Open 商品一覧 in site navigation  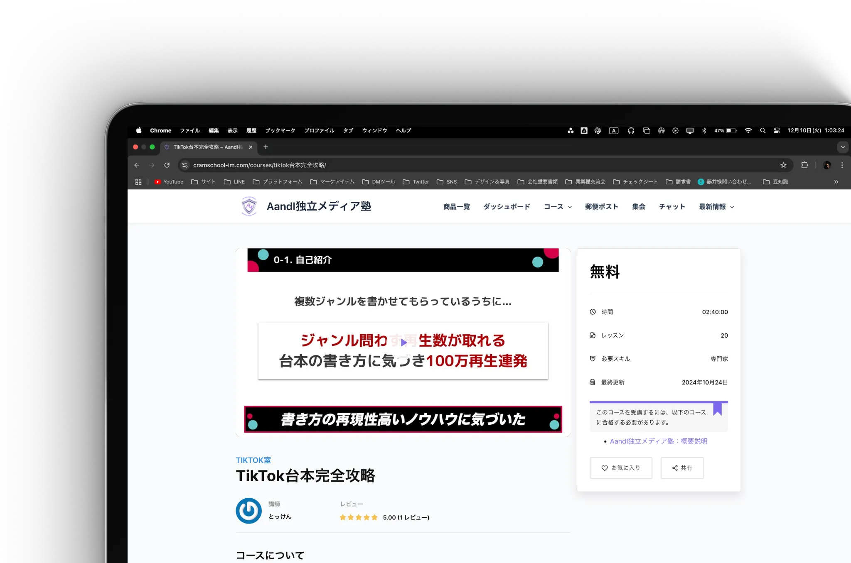(456, 207)
